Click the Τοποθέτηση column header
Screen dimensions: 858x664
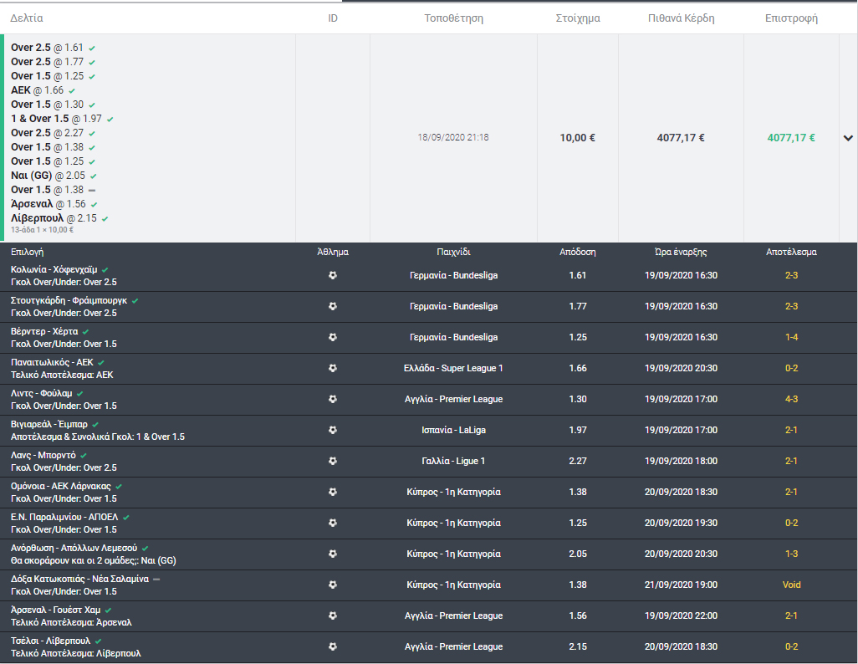(453, 18)
